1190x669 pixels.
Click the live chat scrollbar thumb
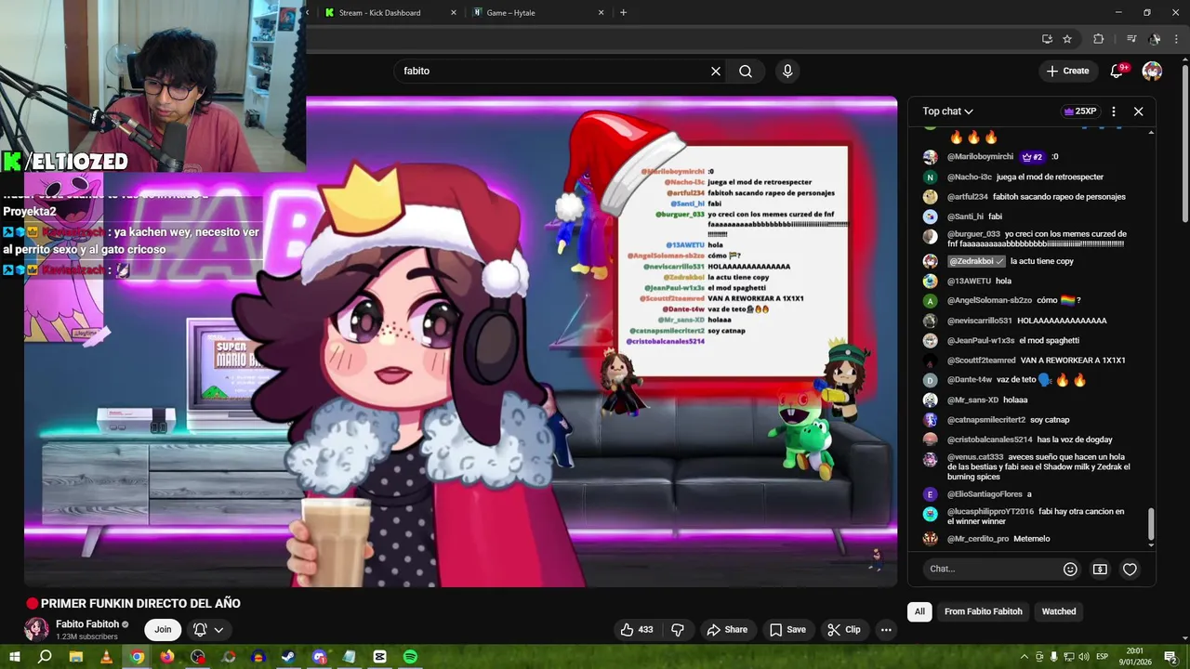tap(1151, 525)
